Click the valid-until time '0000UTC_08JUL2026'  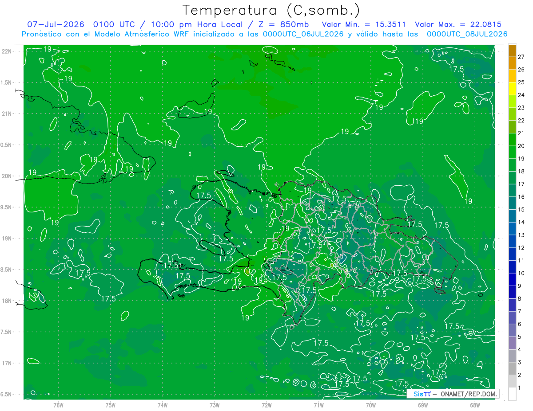point(467,34)
